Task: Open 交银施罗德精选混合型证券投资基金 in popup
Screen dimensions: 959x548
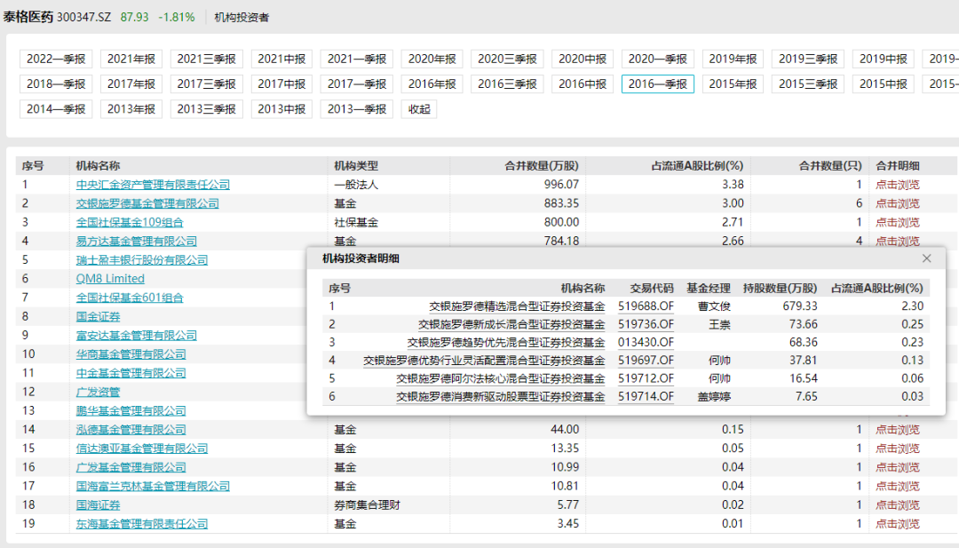Action: pyautogui.click(x=517, y=306)
